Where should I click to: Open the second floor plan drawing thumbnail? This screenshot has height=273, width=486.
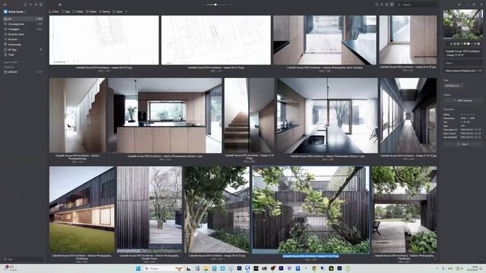216,40
